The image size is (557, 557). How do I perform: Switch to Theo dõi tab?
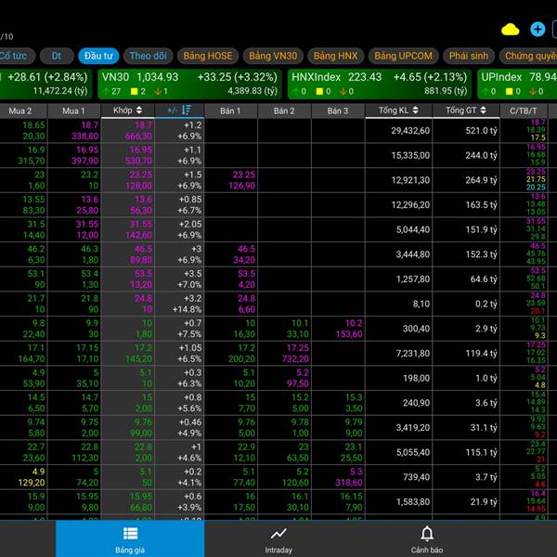pyautogui.click(x=148, y=56)
